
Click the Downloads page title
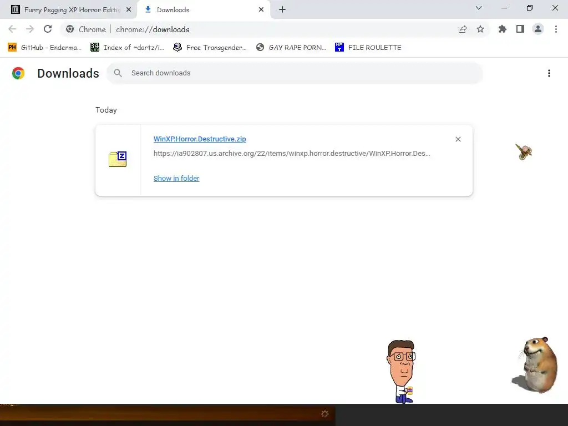click(68, 73)
